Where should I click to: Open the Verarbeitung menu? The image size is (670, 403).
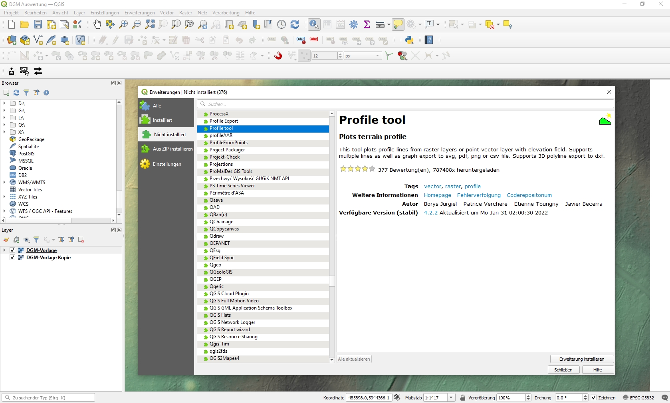(x=226, y=13)
